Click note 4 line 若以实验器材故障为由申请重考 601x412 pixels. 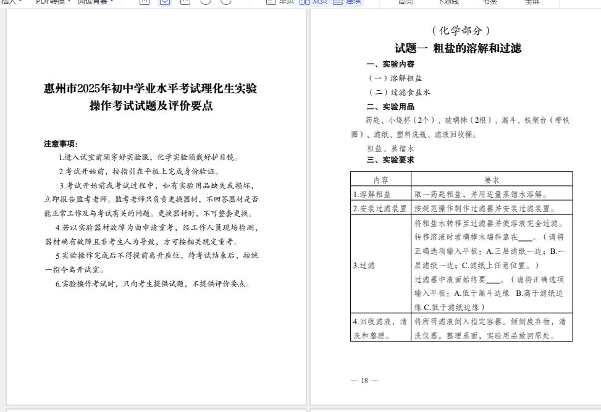tap(157, 228)
